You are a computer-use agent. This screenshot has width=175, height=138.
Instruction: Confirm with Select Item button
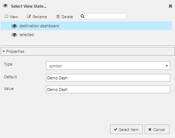coord(127,129)
